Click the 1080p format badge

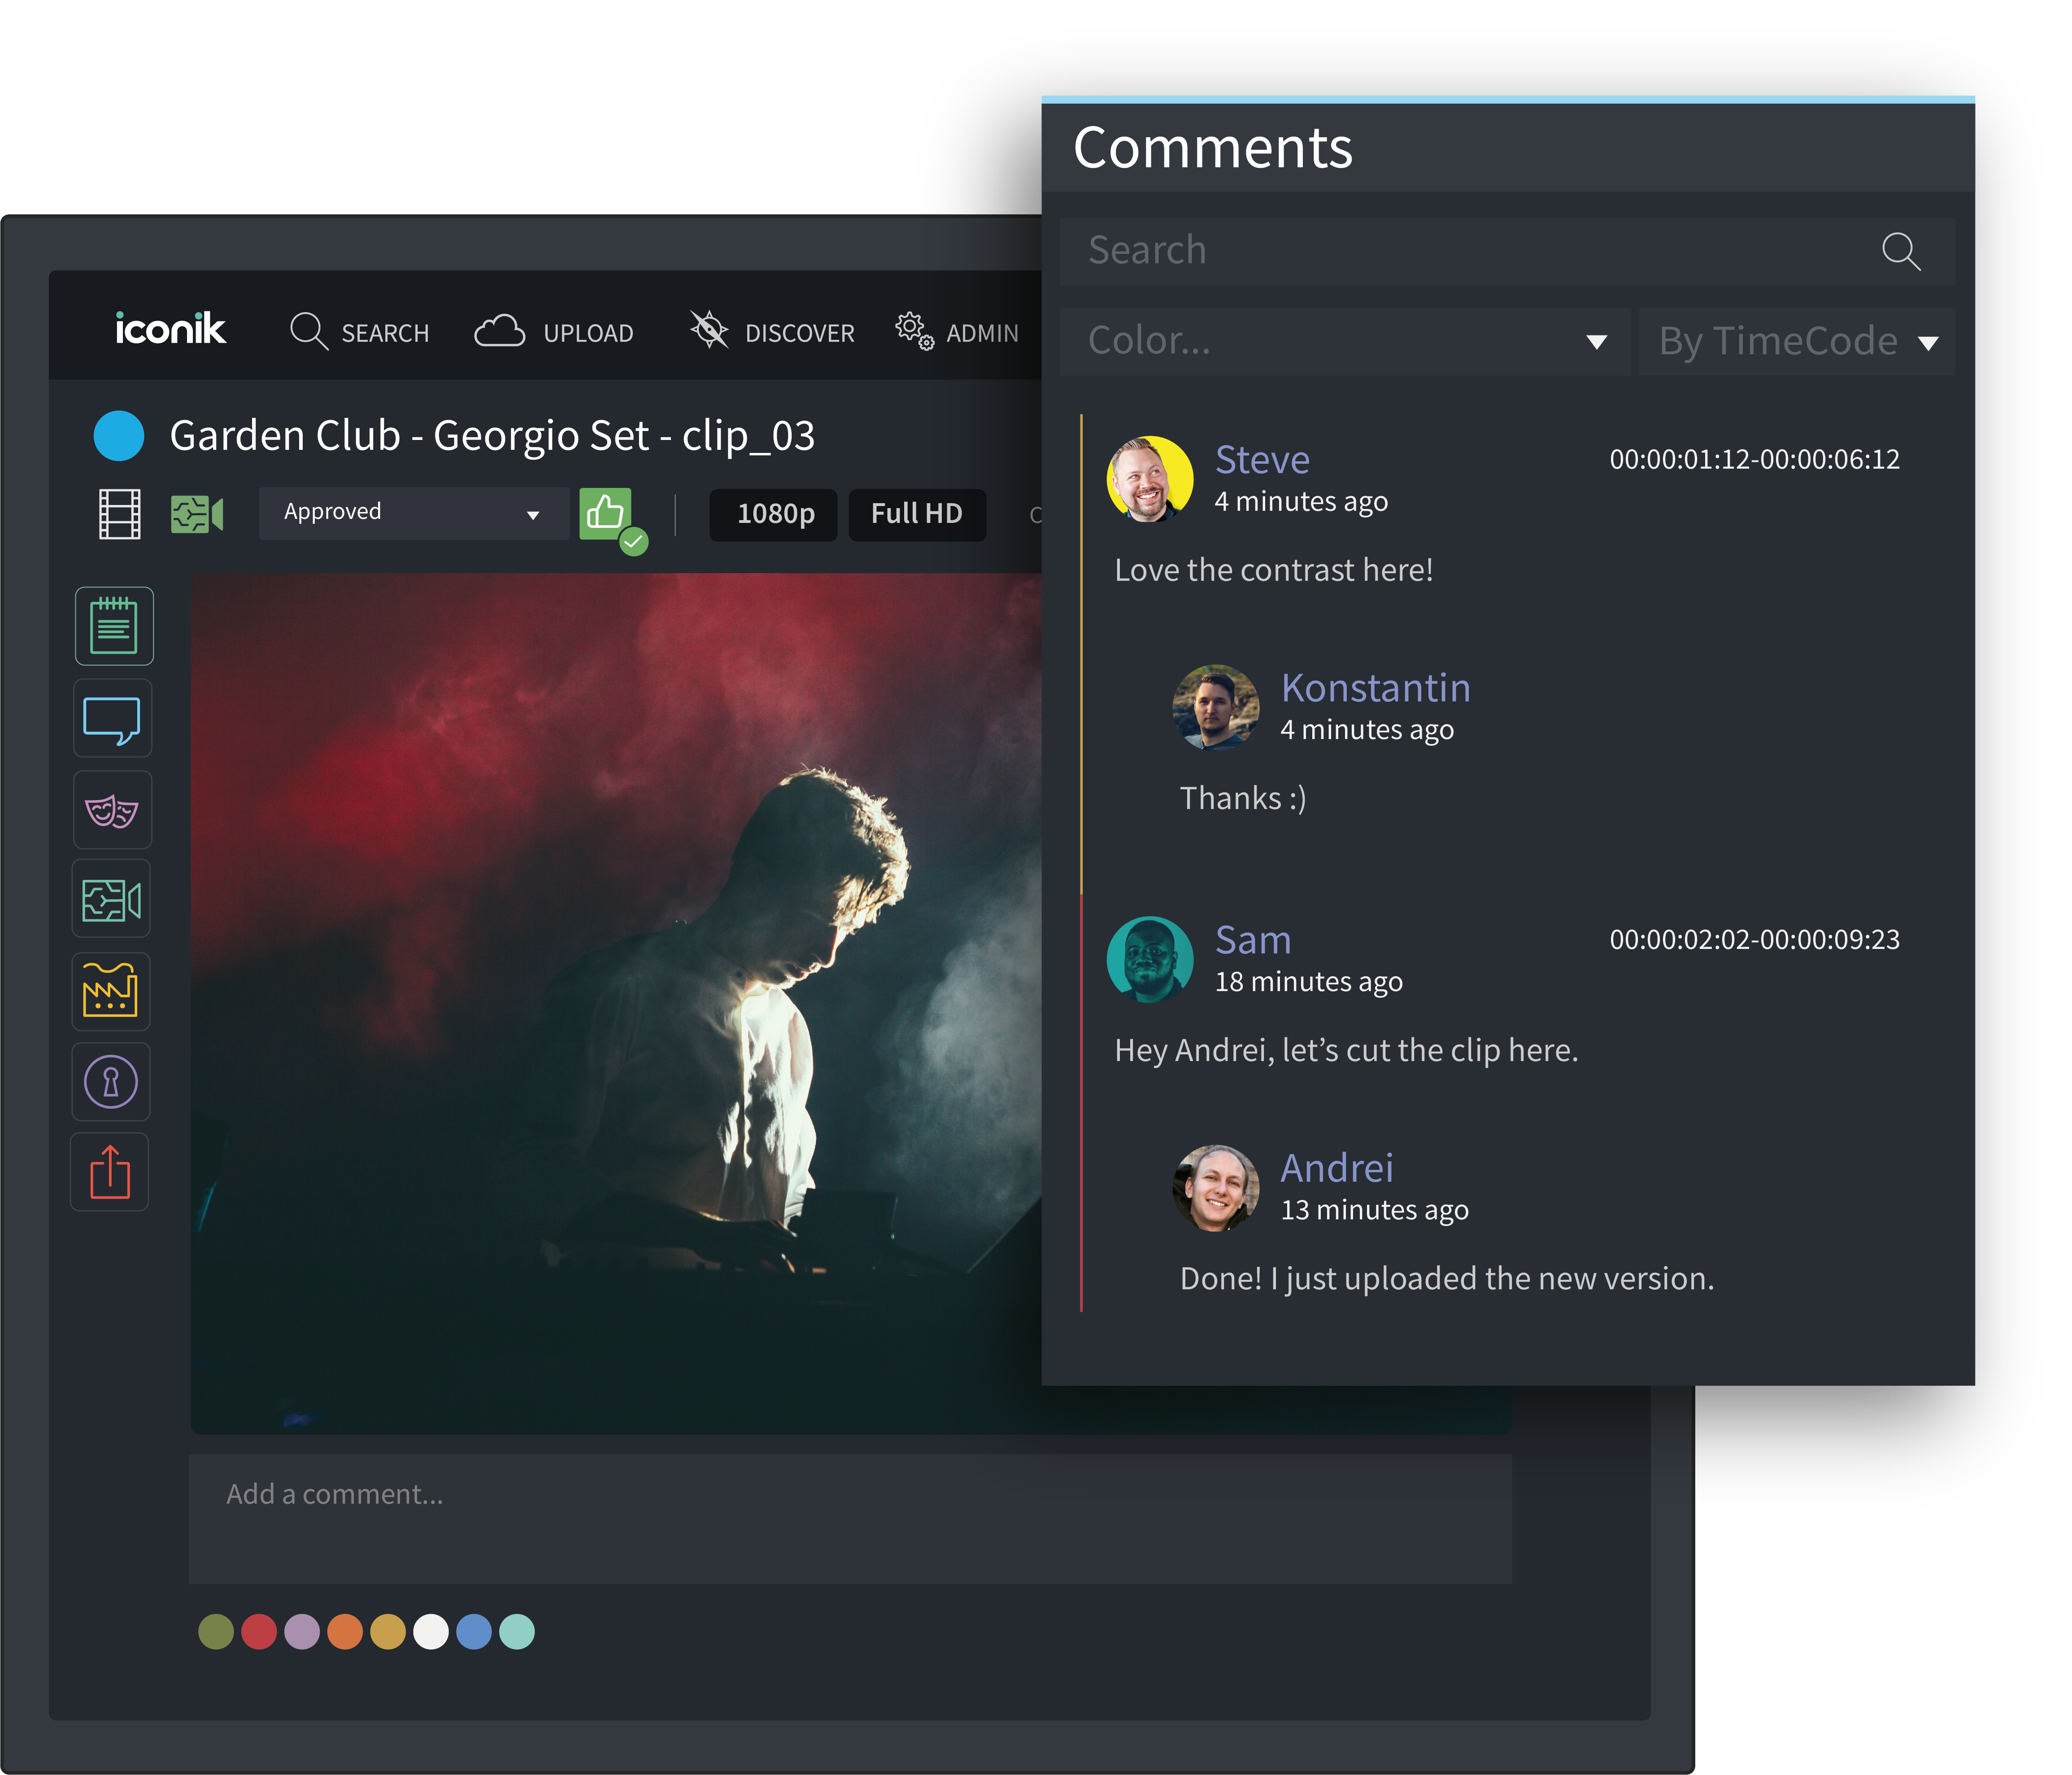pos(774,514)
